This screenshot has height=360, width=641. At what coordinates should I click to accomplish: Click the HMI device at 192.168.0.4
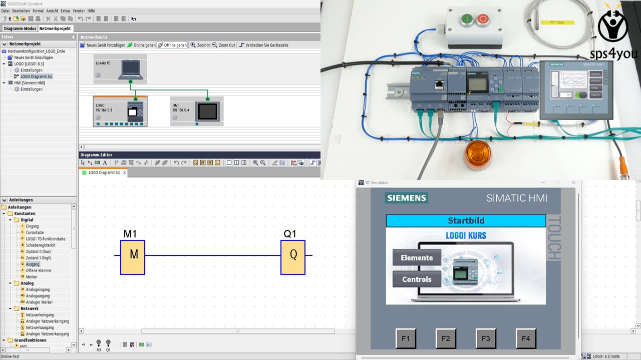(x=197, y=111)
